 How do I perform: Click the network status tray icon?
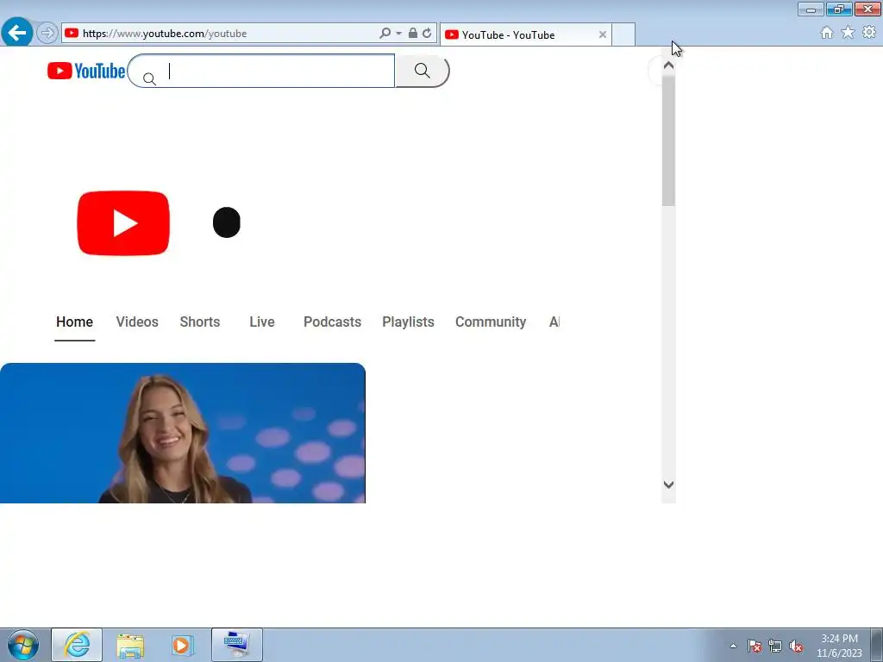click(775, 646)
